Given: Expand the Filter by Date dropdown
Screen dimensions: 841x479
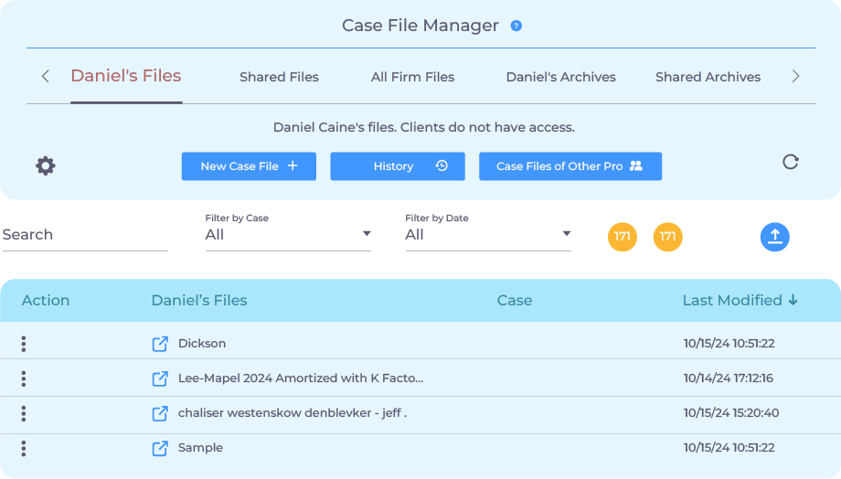Looking at the screenshot, I should (487, 235).
